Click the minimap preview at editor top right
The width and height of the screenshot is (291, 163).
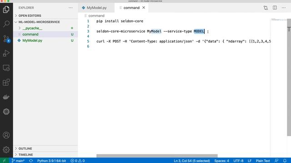(x=279, y=19)
